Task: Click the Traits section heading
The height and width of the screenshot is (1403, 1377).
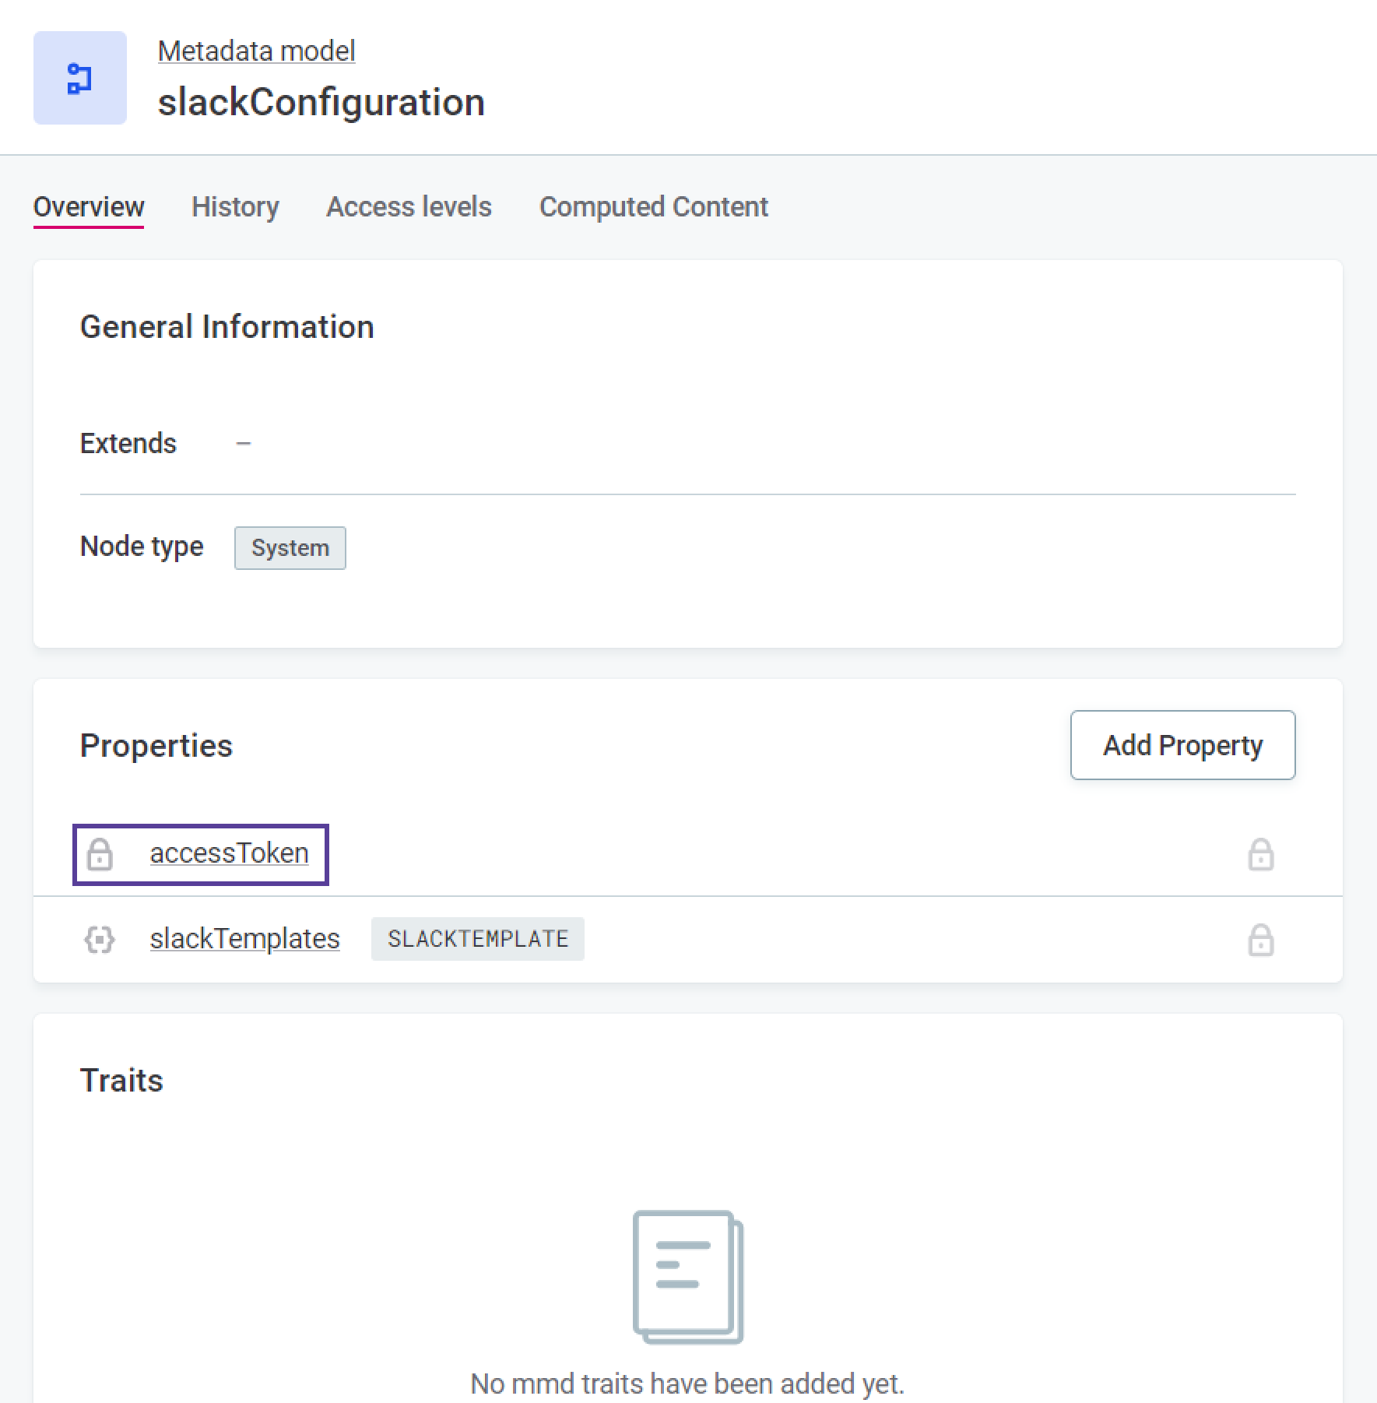Action: pos(121,1080)
